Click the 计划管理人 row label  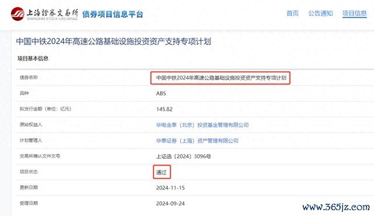[31, 140]
